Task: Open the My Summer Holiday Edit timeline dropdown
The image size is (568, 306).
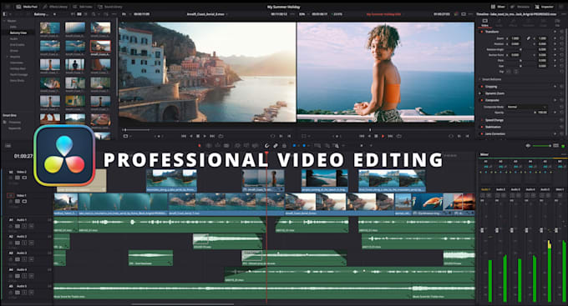Action: click(x=384, y=14)
